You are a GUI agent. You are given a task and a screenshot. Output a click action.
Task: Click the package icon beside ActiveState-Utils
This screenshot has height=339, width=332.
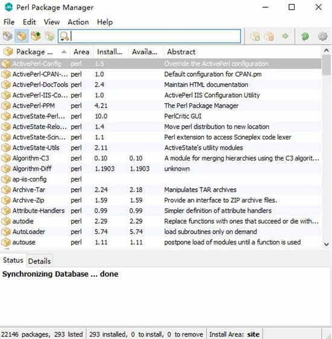click(x=6, y=148)
